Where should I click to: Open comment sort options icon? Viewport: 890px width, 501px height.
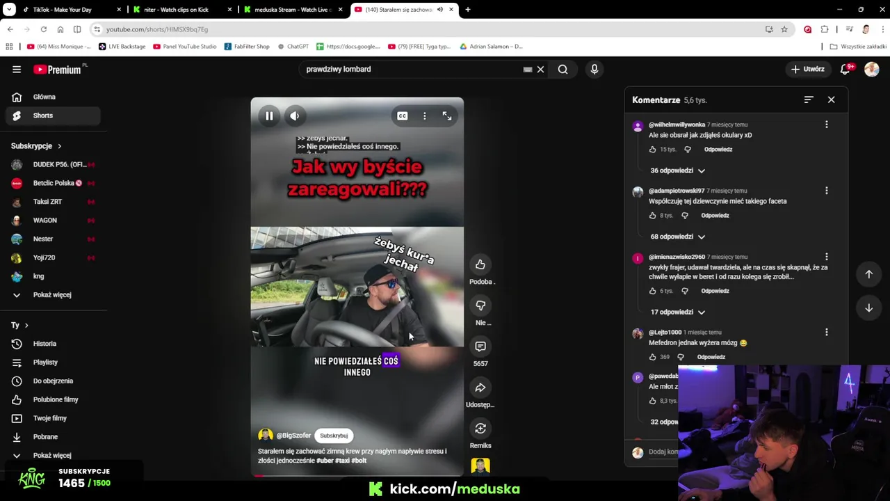click(809, 100)
